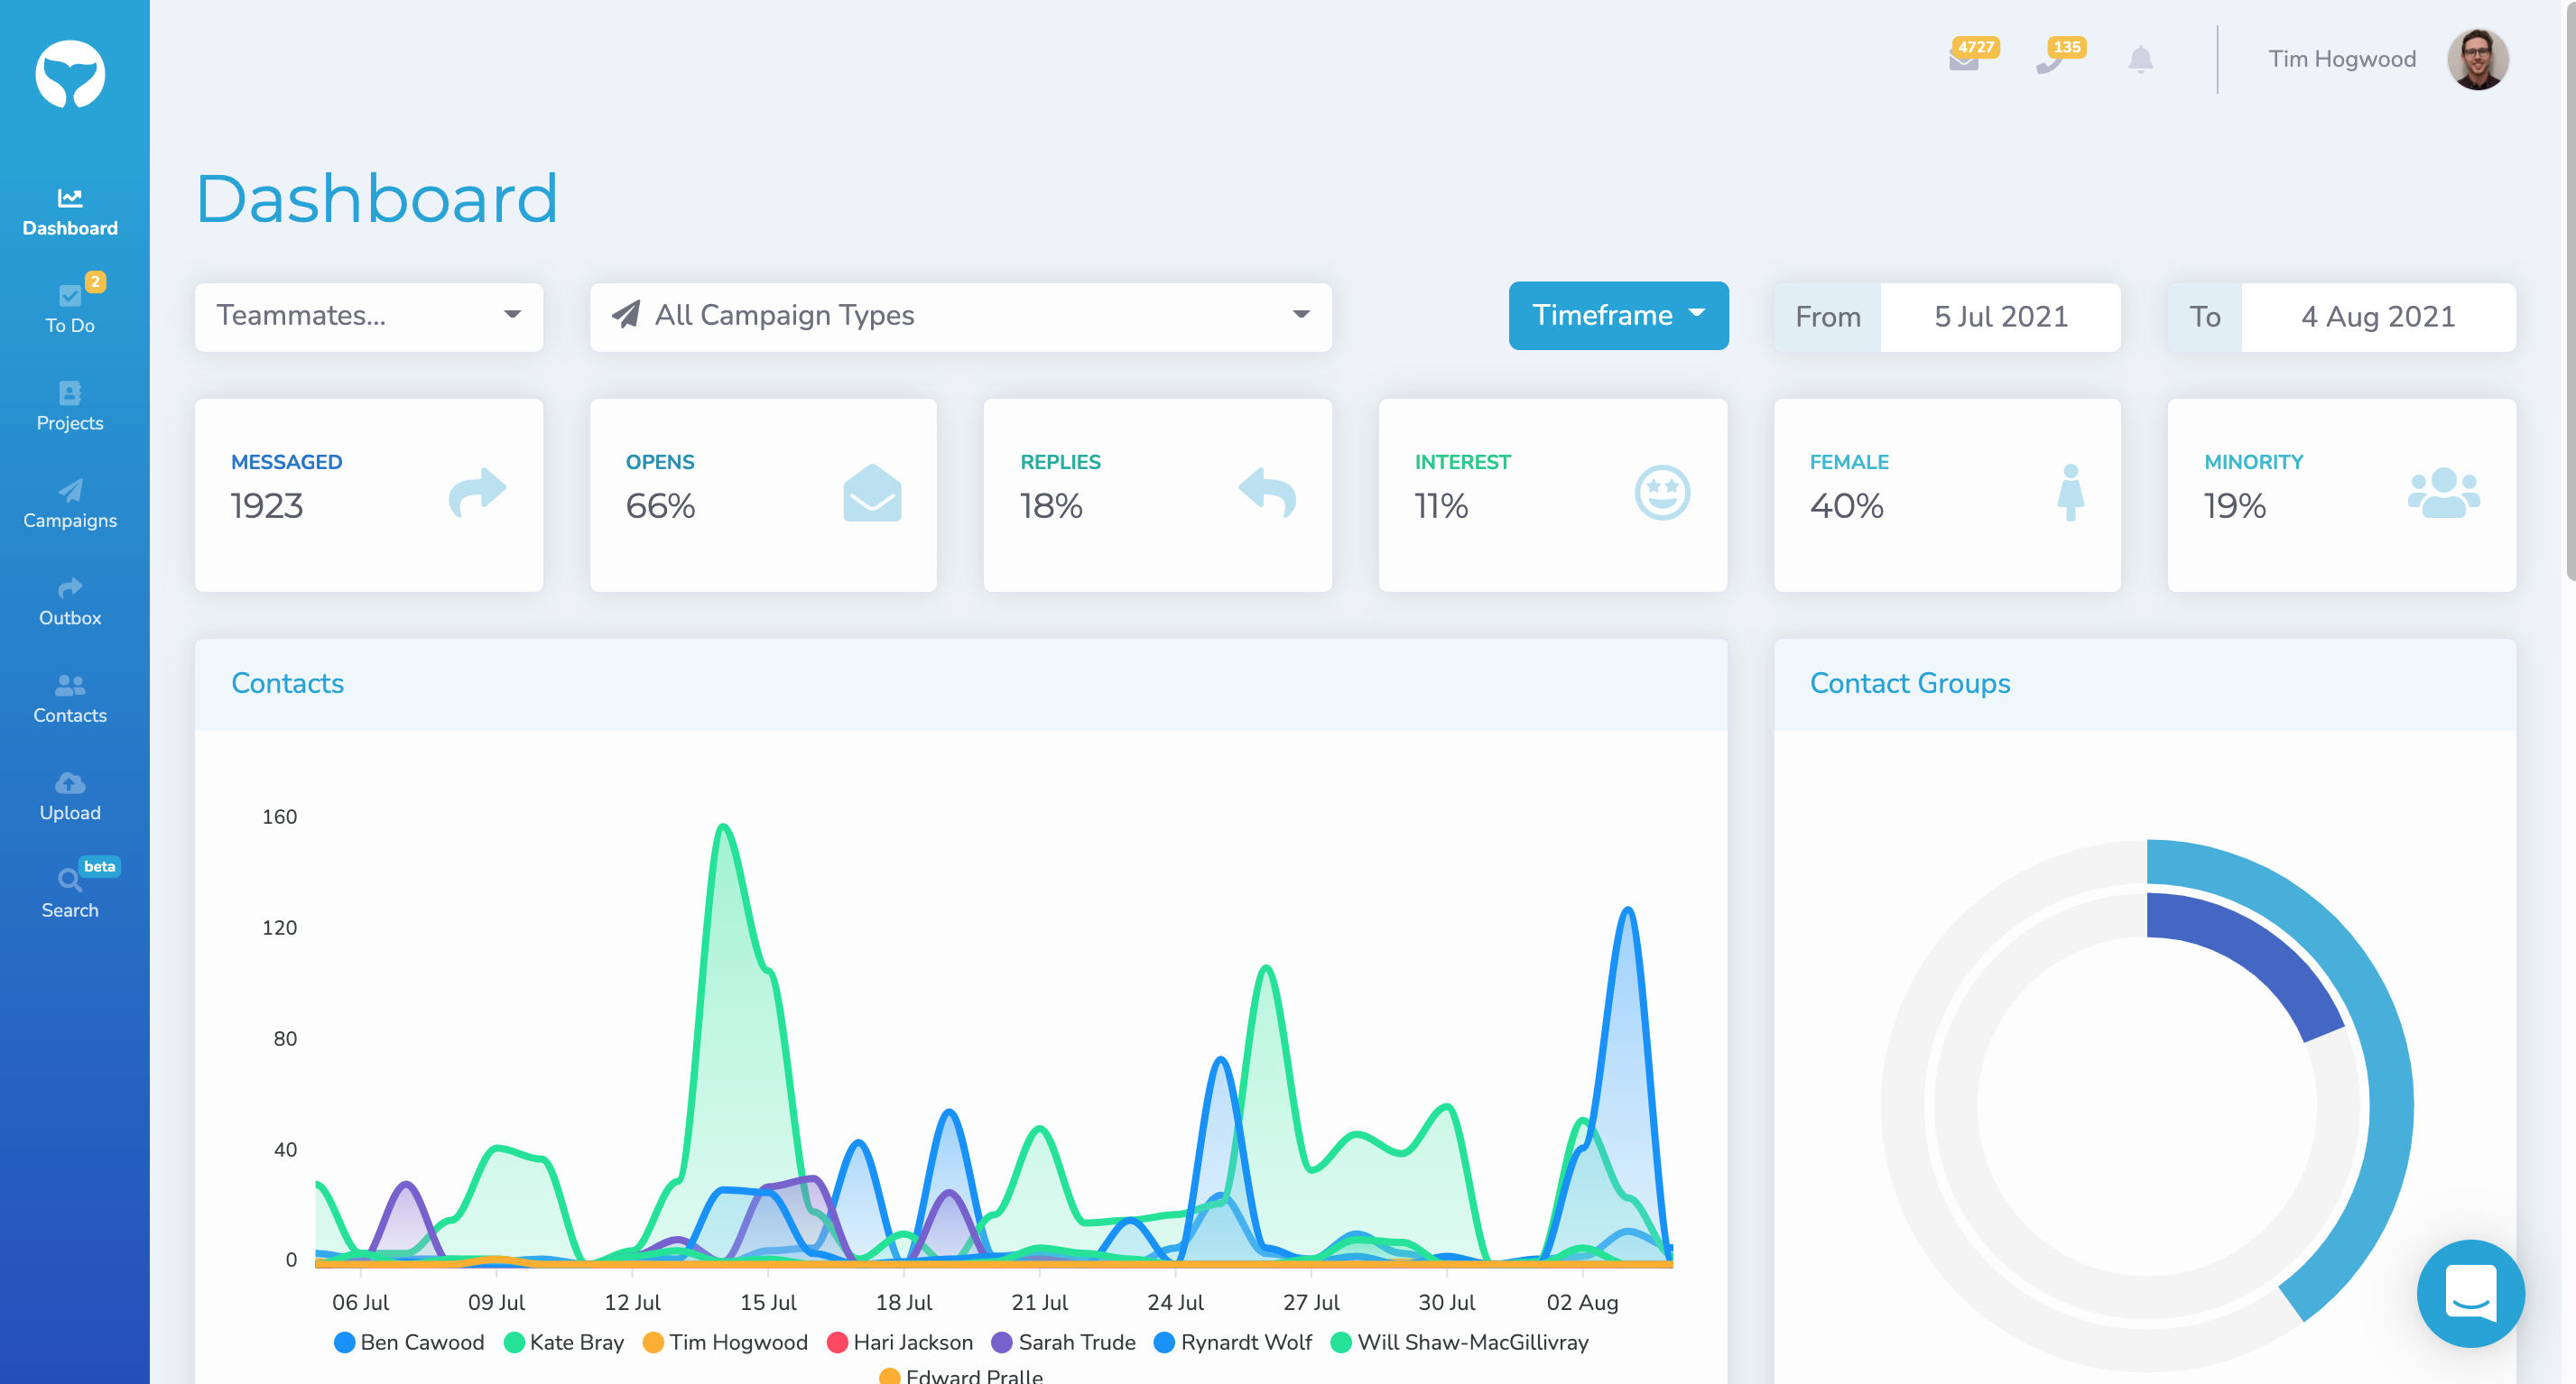
Task: Toggle Kate Bray series in chart legend
Action: point(565,1342)
